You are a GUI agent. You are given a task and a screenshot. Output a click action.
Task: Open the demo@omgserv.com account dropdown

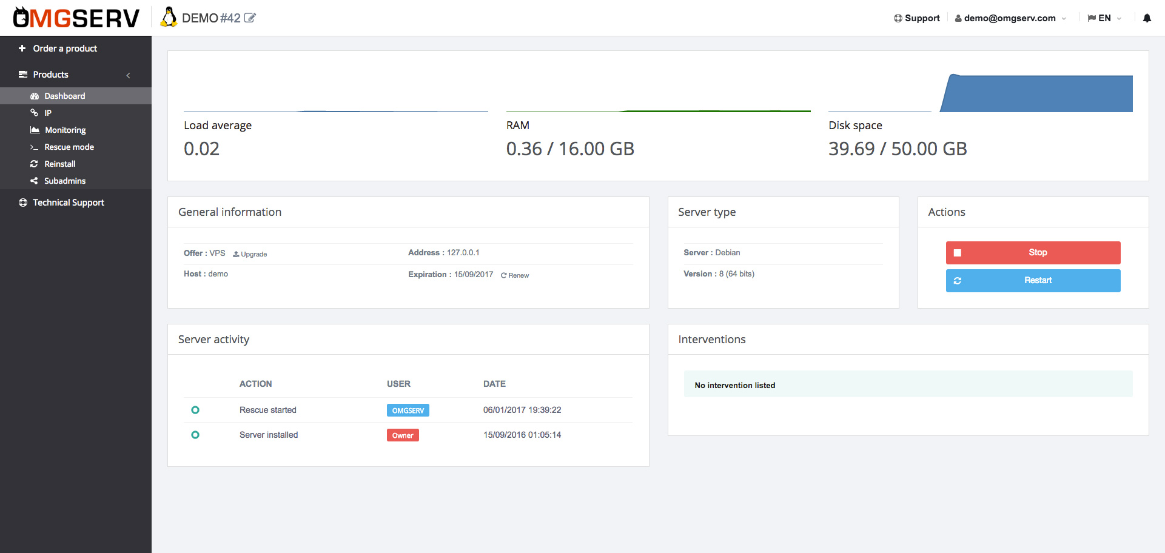coord(1010,18)
